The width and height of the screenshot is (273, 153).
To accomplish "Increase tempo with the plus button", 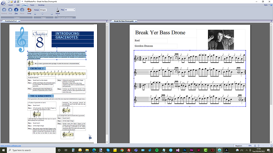I will (x=52, y=14).
